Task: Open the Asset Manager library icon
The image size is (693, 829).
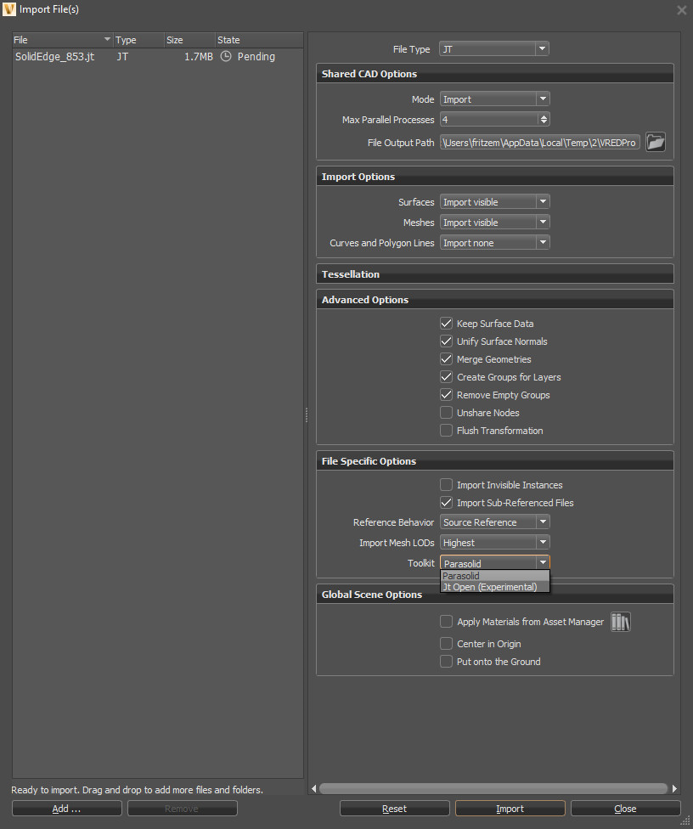Action: (x=621, y=622)
